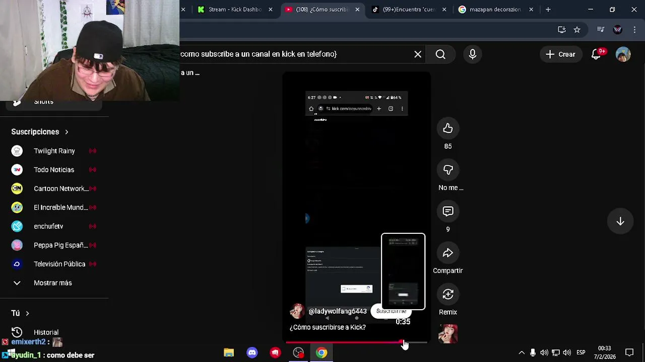Run search with magnifier button
Screen dimensions: 645x362
(440, 54)
